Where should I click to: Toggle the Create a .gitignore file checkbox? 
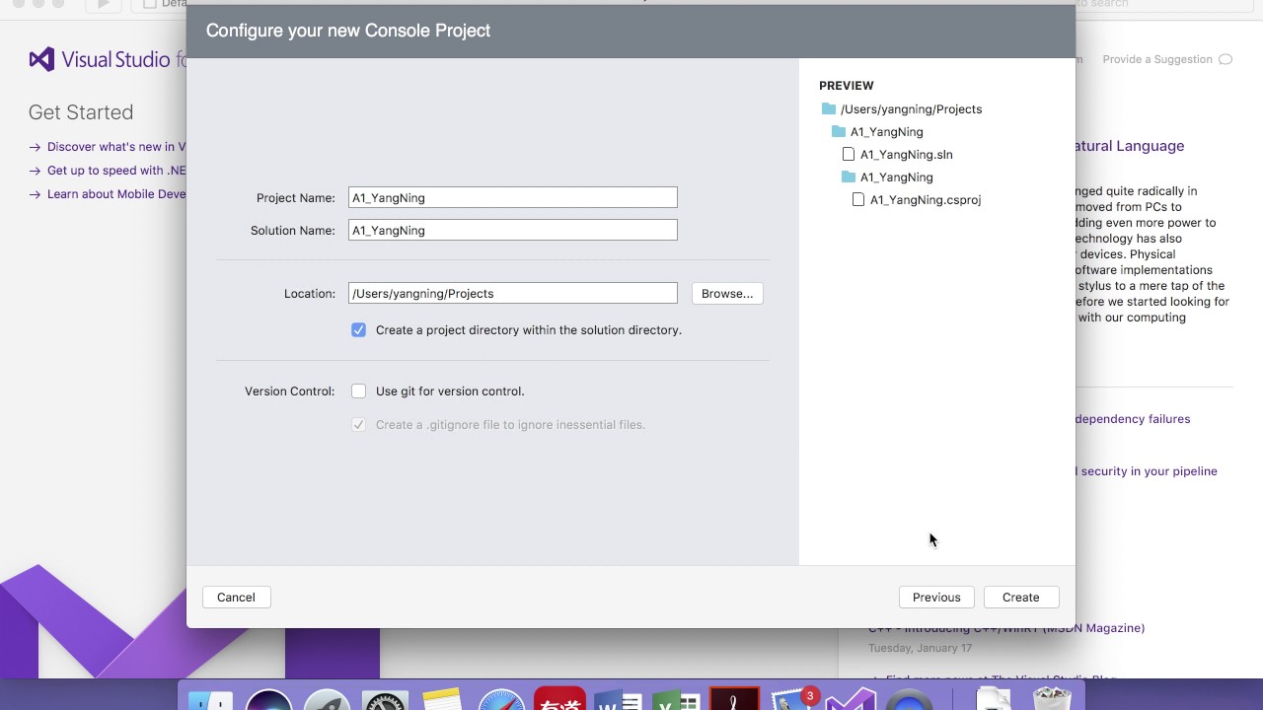358,425
